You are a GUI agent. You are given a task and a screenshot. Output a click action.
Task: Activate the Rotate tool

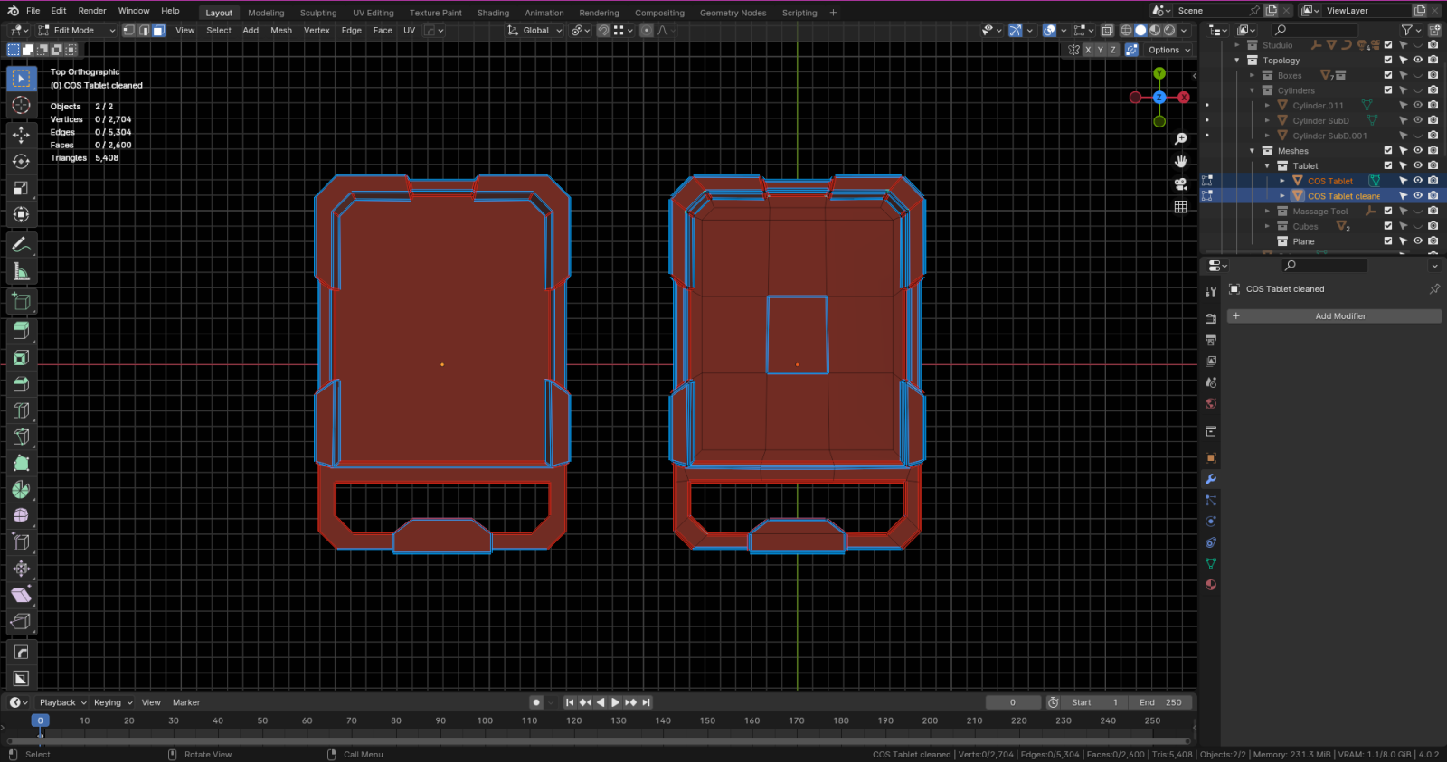coord(22,162)
